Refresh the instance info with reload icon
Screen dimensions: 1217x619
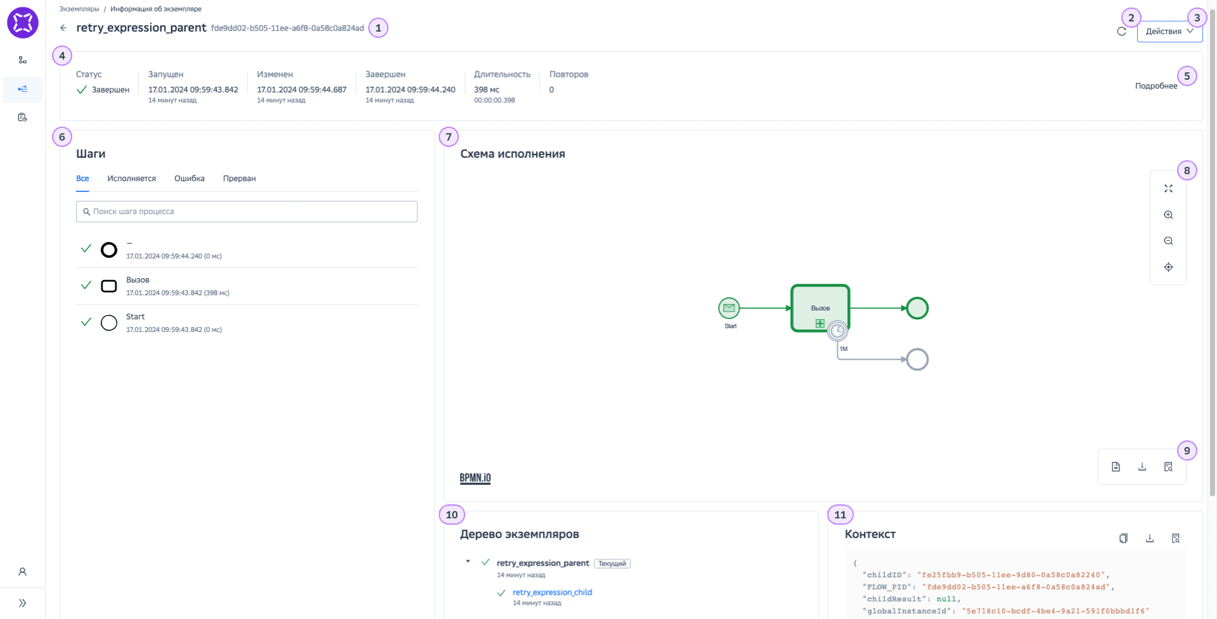point(1121,32)
